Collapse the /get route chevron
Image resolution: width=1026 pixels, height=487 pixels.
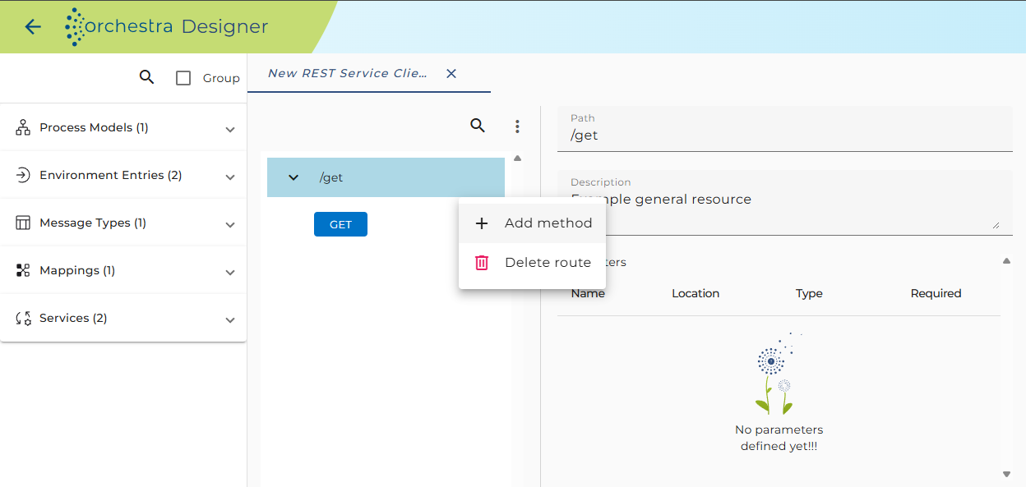coord(293,177)
